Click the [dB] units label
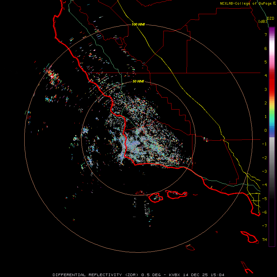 (263, 21)
